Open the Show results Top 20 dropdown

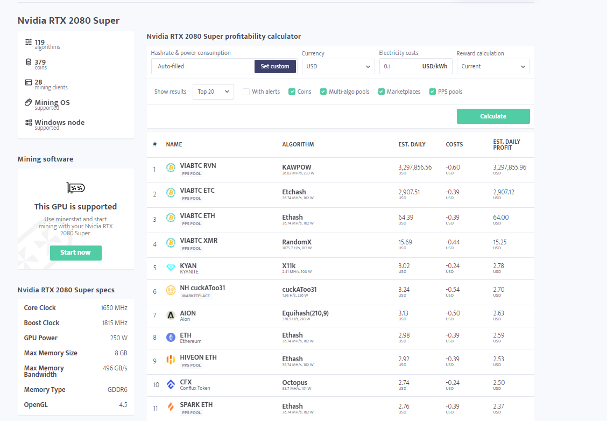click(x=213, y=92)
